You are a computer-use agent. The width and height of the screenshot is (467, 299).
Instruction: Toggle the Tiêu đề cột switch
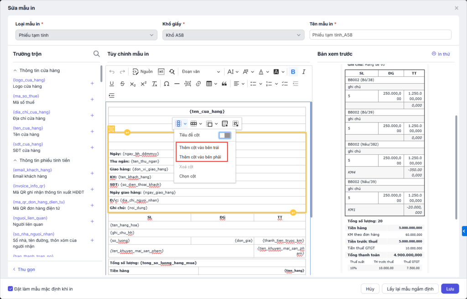point(224,135)
